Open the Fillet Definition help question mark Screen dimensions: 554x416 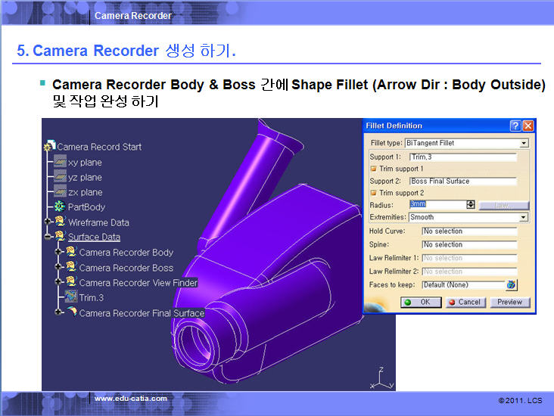point(515,126)
